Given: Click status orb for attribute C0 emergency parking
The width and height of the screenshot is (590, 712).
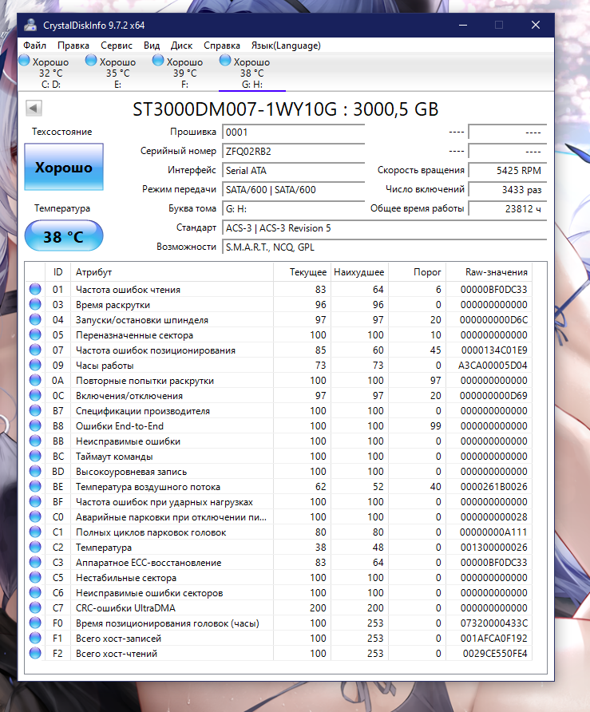Looking at the screenshot, I should (35, 516).
